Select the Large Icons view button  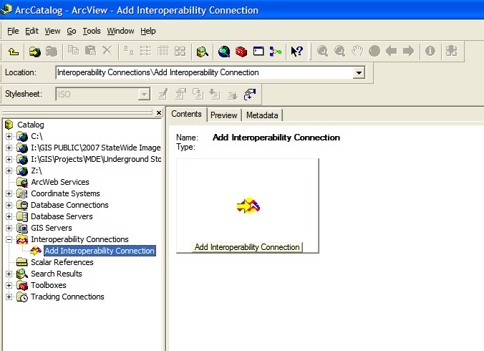coord(129,51)
